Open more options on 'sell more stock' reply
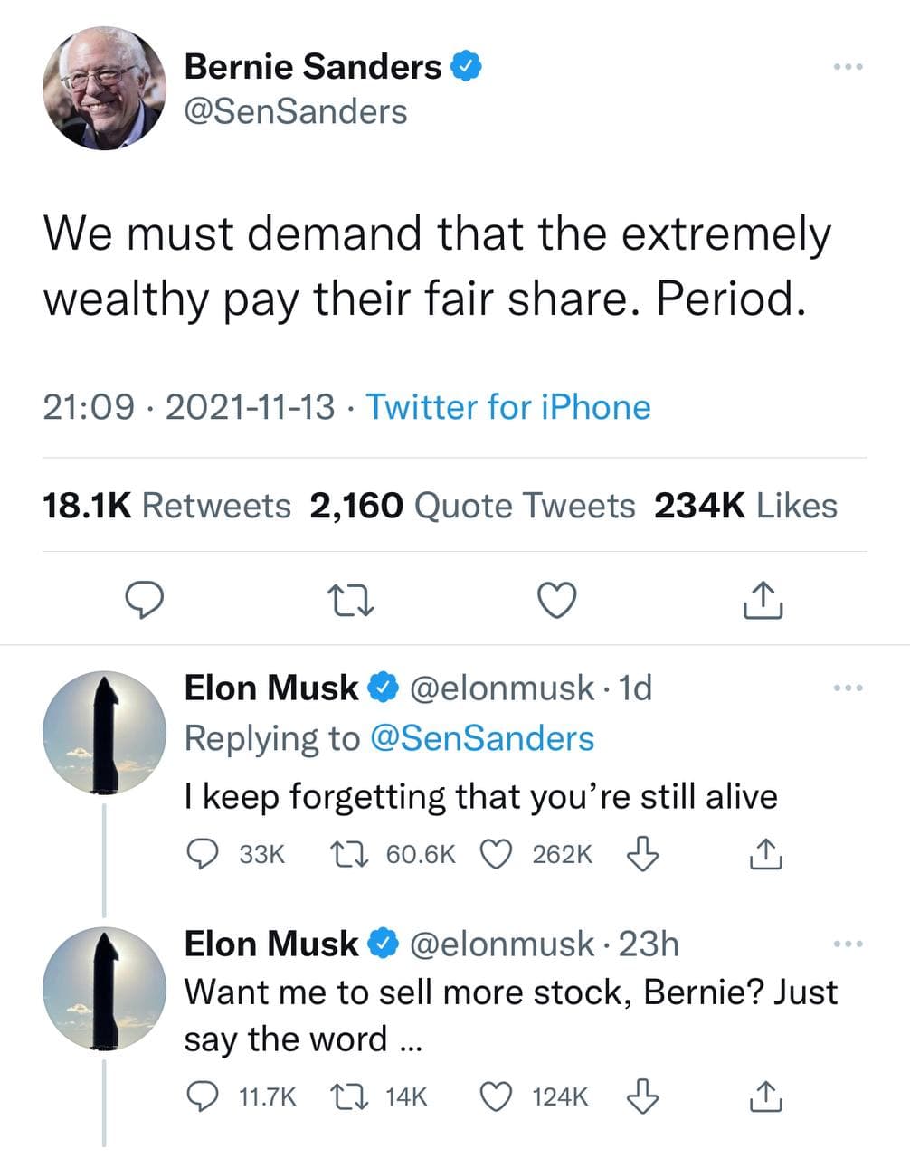Screen dimensions: 910x1158 tap(848, 945)
